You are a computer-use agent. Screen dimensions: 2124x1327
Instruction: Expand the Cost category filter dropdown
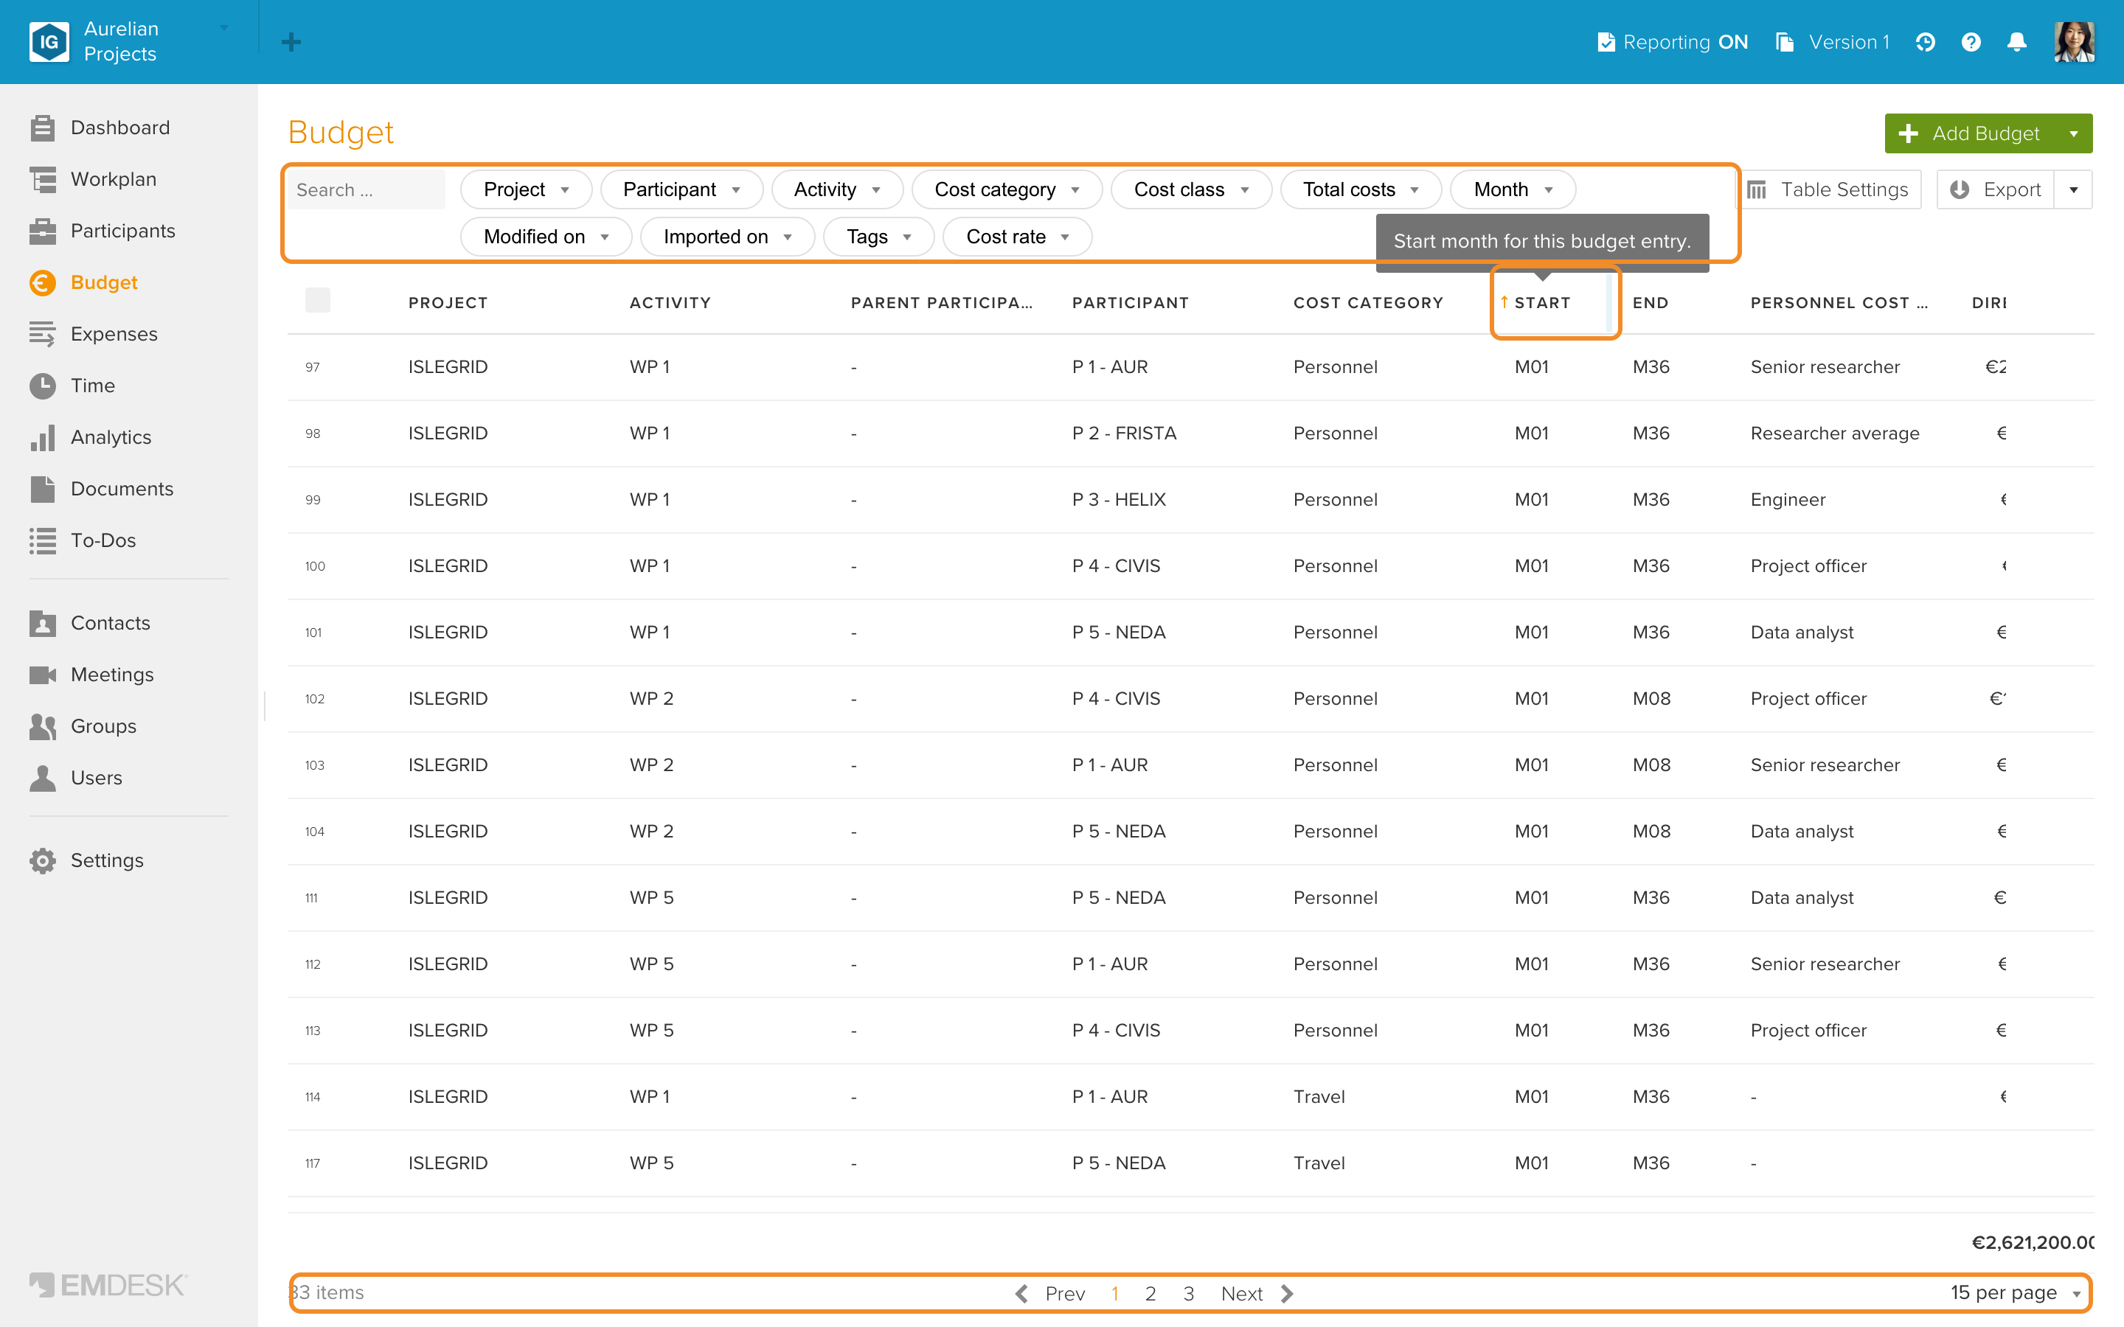1007,189
